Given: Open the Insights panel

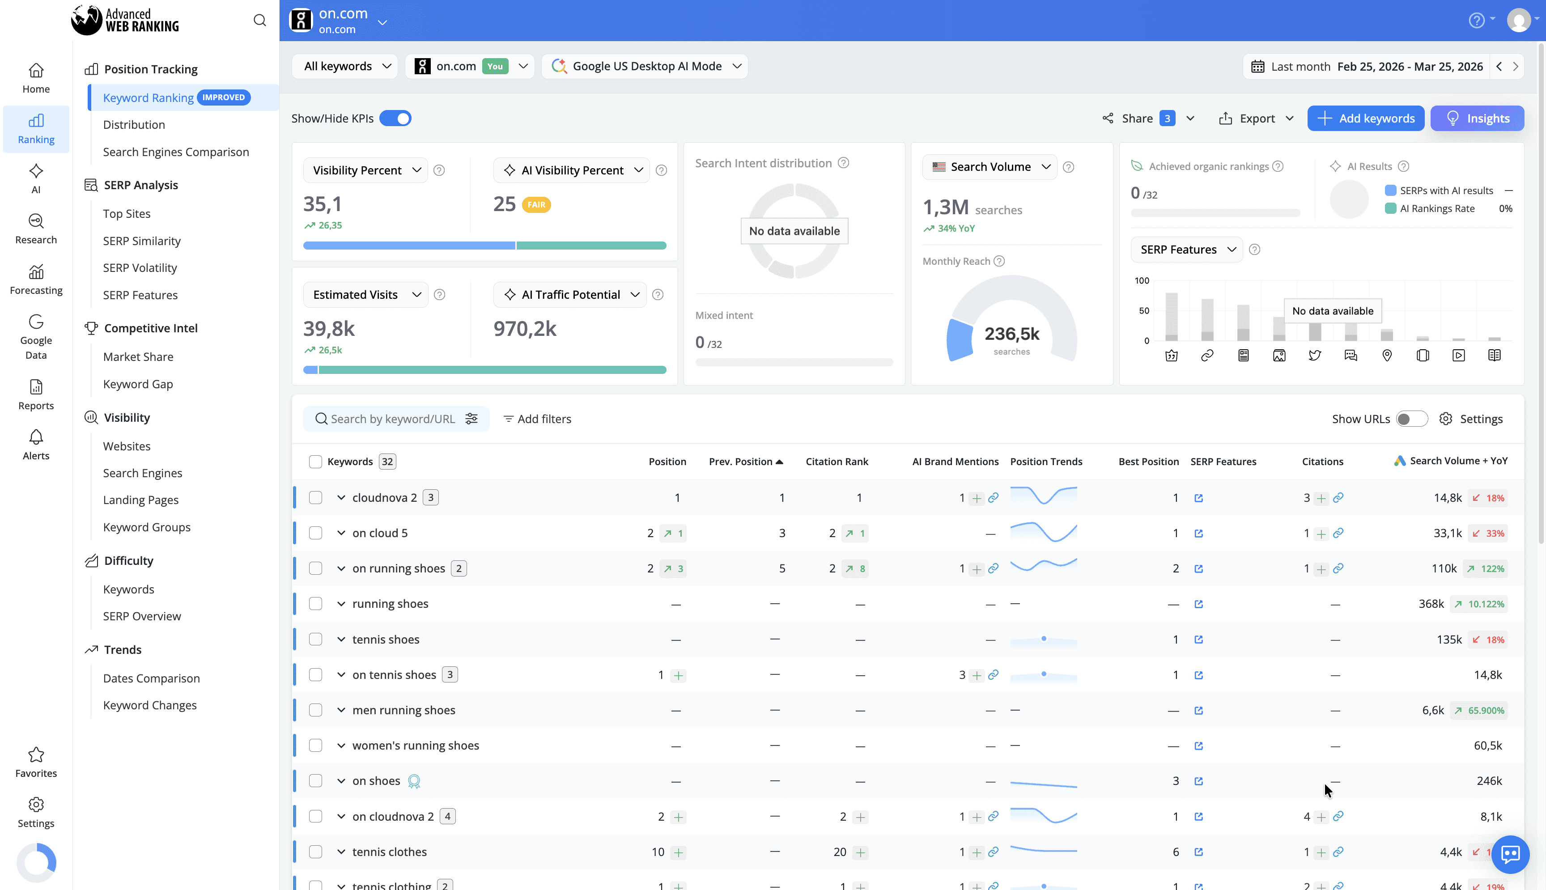Looking at the screenshot, I should pos(1477,118).
